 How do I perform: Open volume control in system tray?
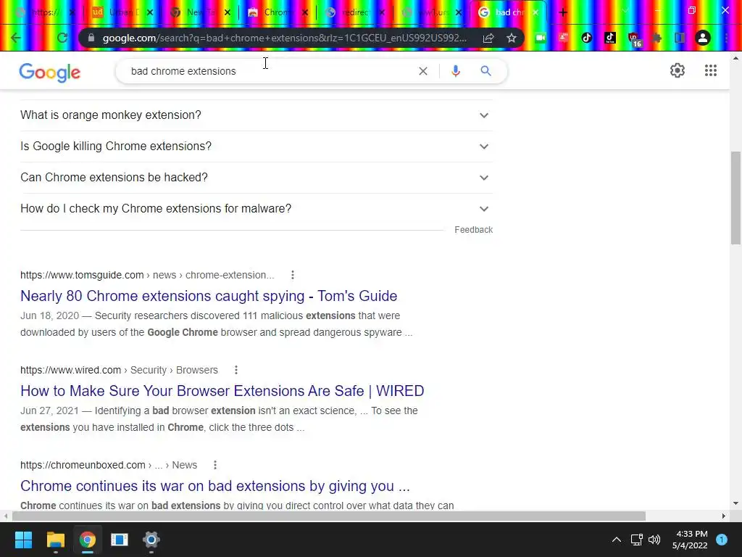(x=654, y=540)
